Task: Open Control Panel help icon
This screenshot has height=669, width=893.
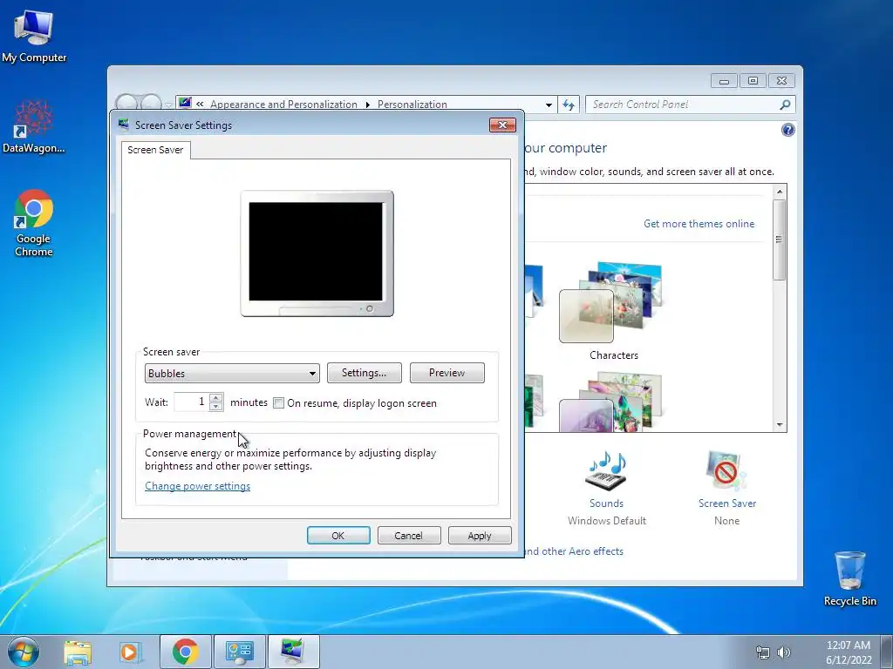Action: click(787, 131)
